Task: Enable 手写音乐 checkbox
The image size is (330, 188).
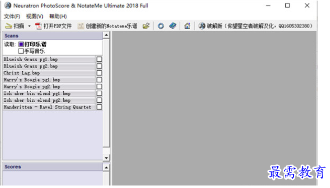Action: pyautogui.click(x=21, y=51)
